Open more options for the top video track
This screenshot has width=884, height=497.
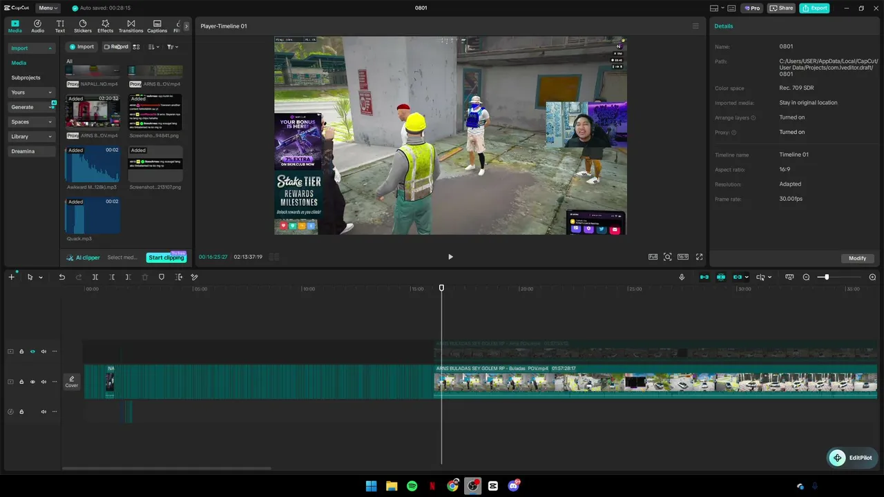pyautogui.click(x=55, y=351)
